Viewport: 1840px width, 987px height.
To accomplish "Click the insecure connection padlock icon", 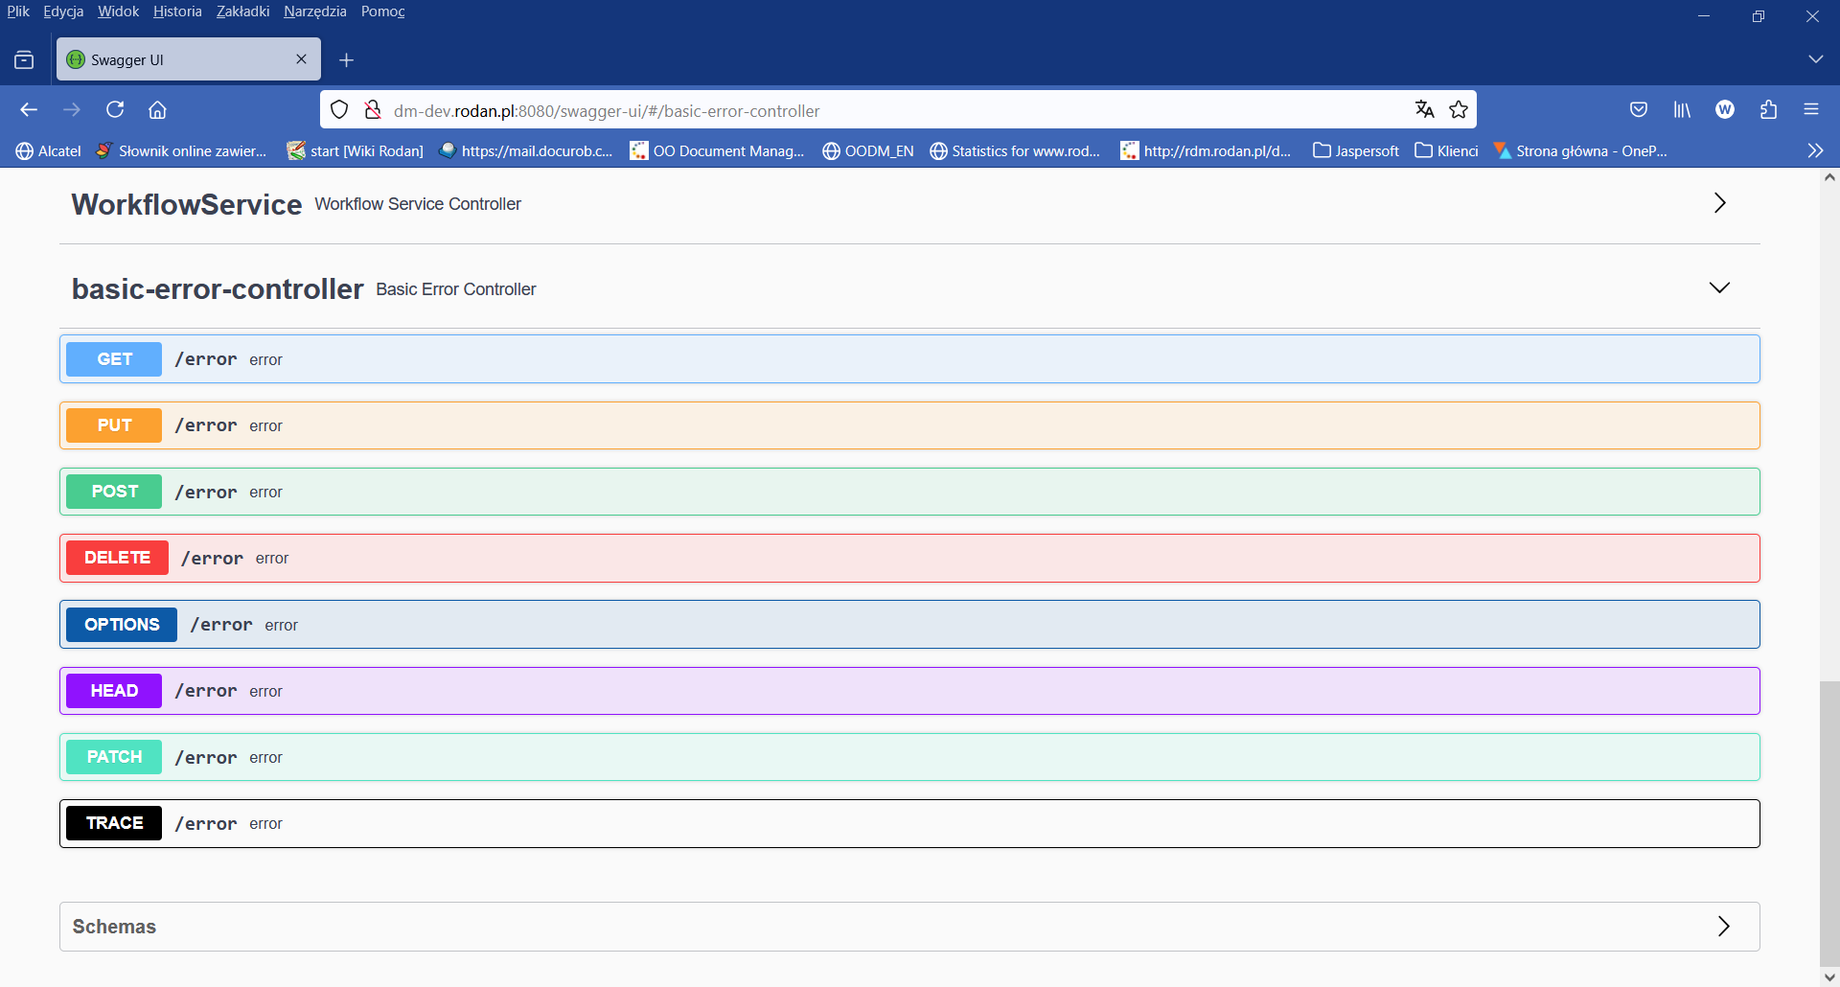I will (373, 109).
